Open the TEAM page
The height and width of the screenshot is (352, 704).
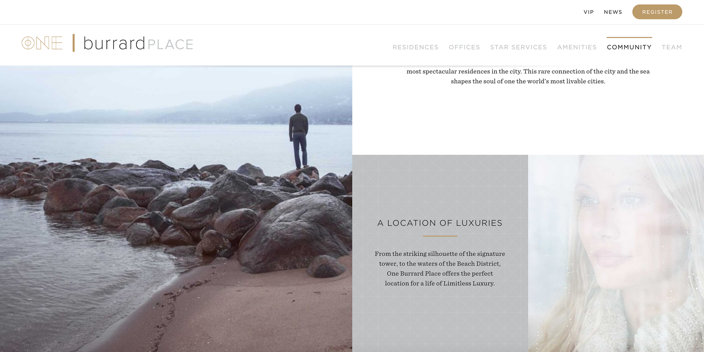[672, 47]
